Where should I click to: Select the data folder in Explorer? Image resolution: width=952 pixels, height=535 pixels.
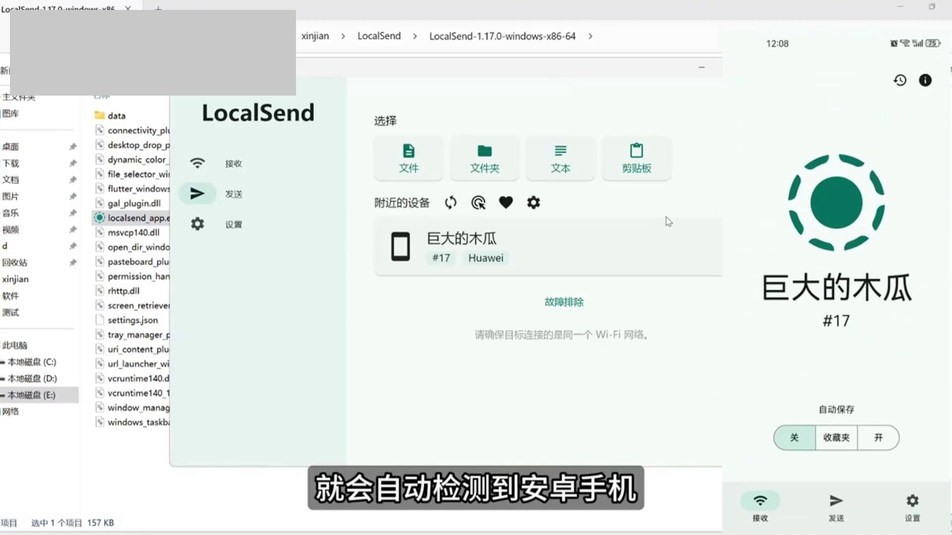click(x=117, y=115)
